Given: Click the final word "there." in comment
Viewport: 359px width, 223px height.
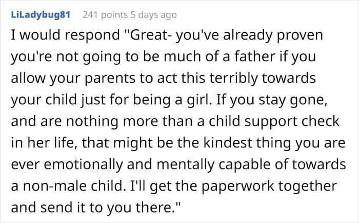Looking at the screenshot, I should tap(158, 208).
